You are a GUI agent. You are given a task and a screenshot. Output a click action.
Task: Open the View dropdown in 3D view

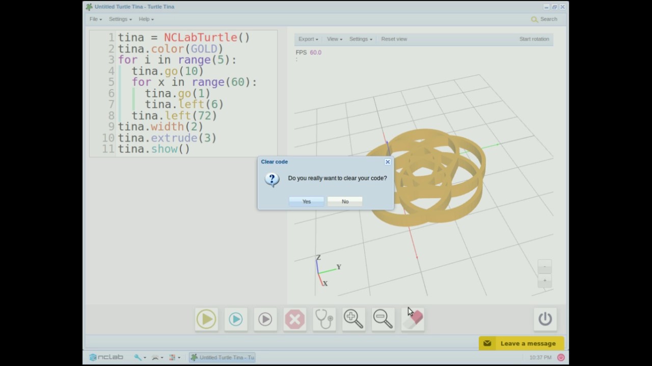335,39
